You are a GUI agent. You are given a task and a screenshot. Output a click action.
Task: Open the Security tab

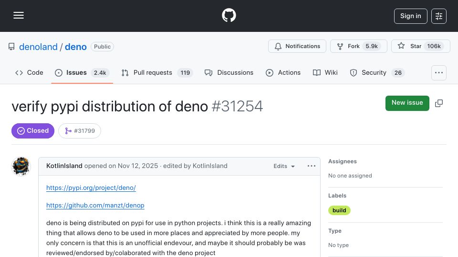[377, 72]
